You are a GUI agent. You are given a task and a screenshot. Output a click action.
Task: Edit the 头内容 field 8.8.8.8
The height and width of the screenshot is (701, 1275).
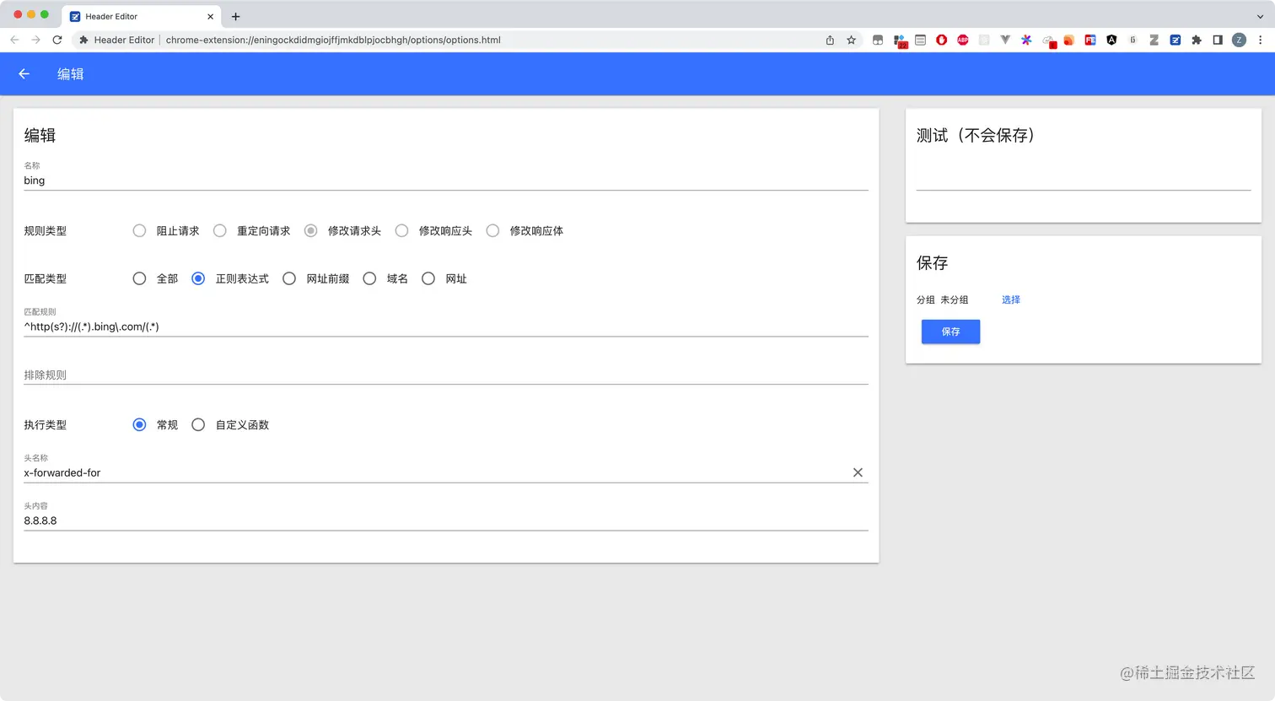[446, 520]
